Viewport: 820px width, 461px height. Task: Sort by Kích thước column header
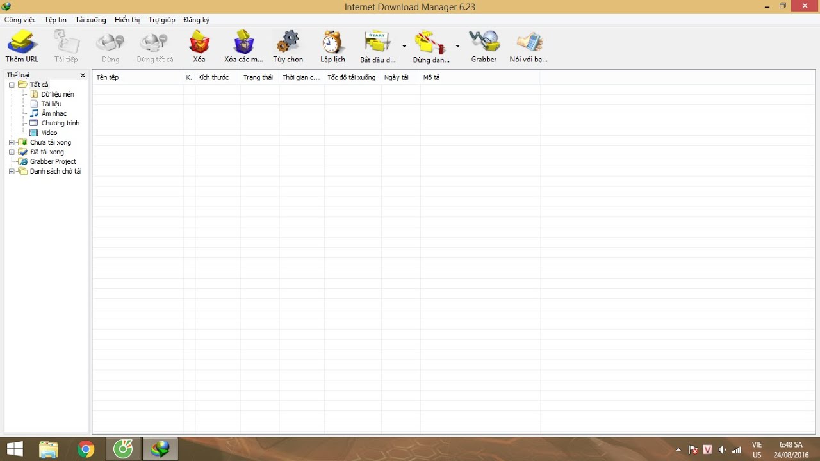pyautogui.click(x=218, y=77)
